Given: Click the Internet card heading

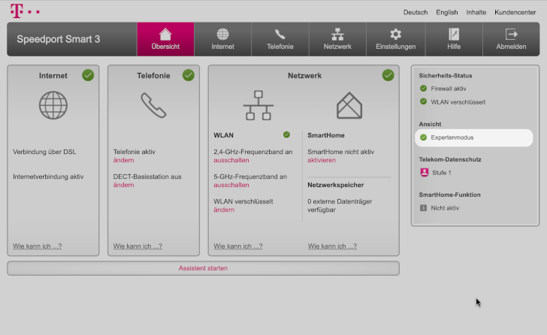Looking at the screenshot, I should pyautogui.click(x=53, y=76).
